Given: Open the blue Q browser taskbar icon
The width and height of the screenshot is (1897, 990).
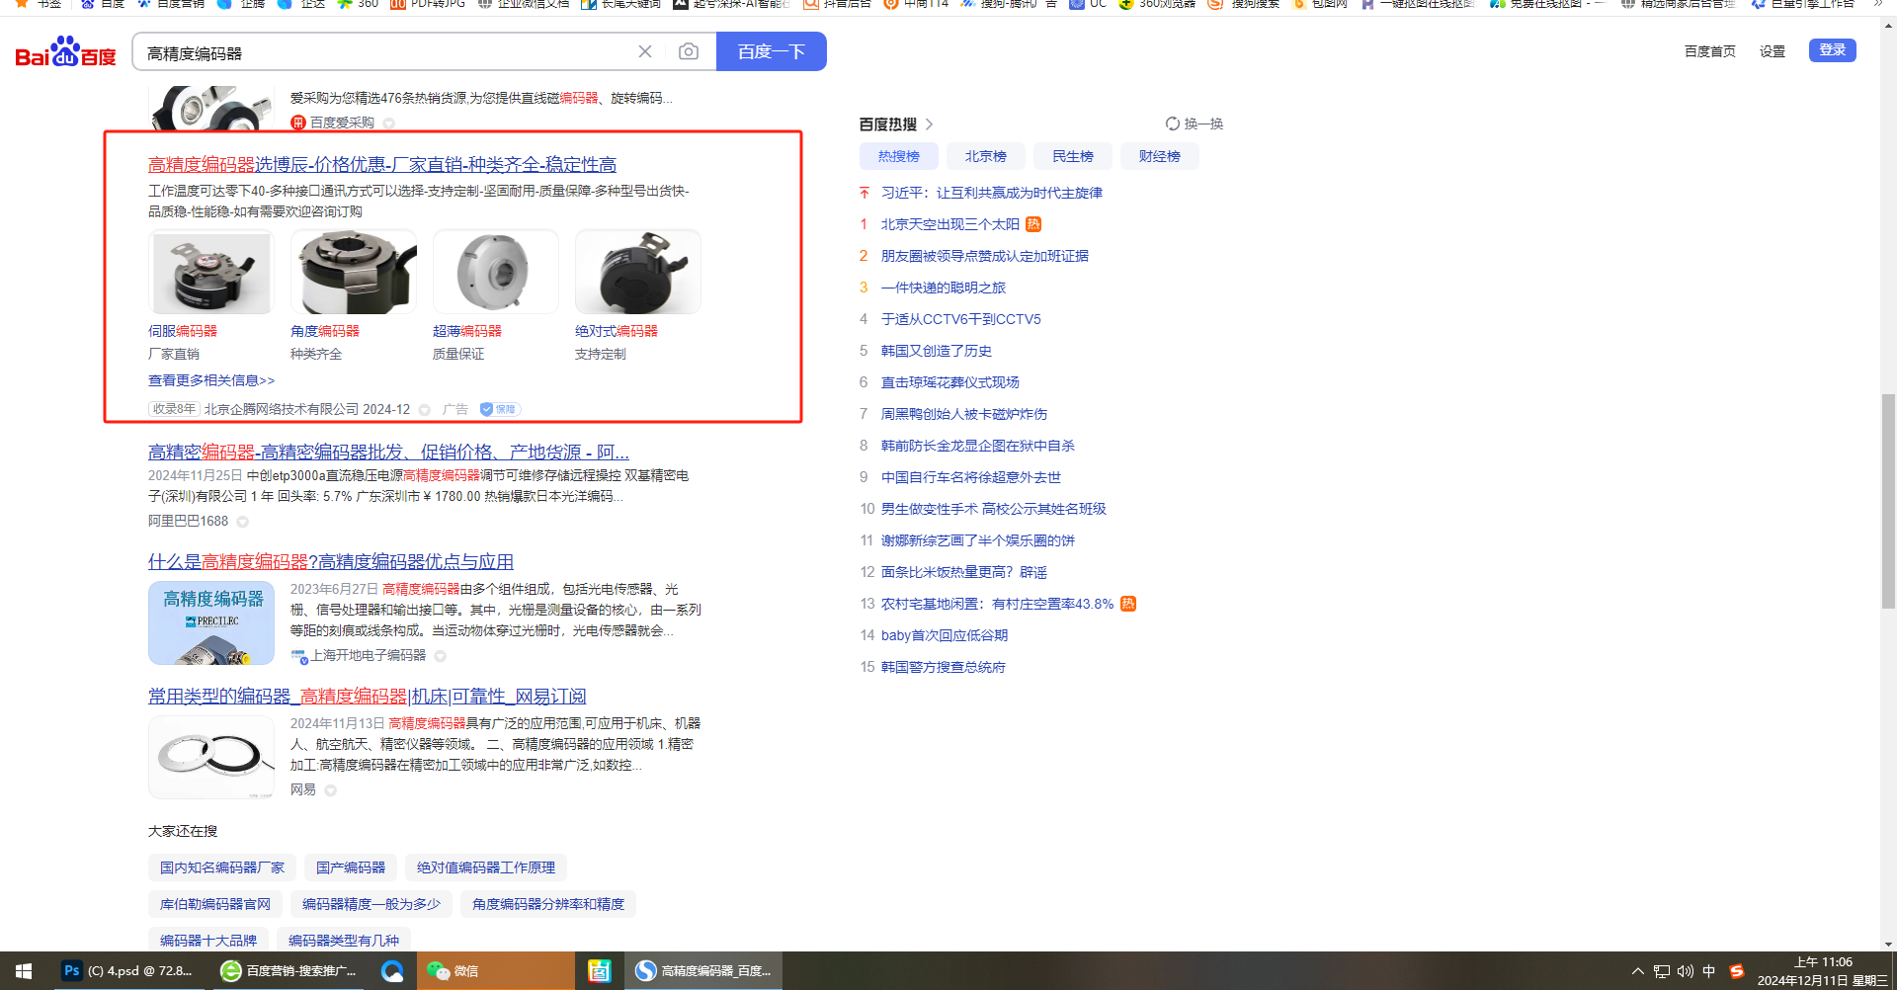Looking at the screenshot, I should click(392, 971).
